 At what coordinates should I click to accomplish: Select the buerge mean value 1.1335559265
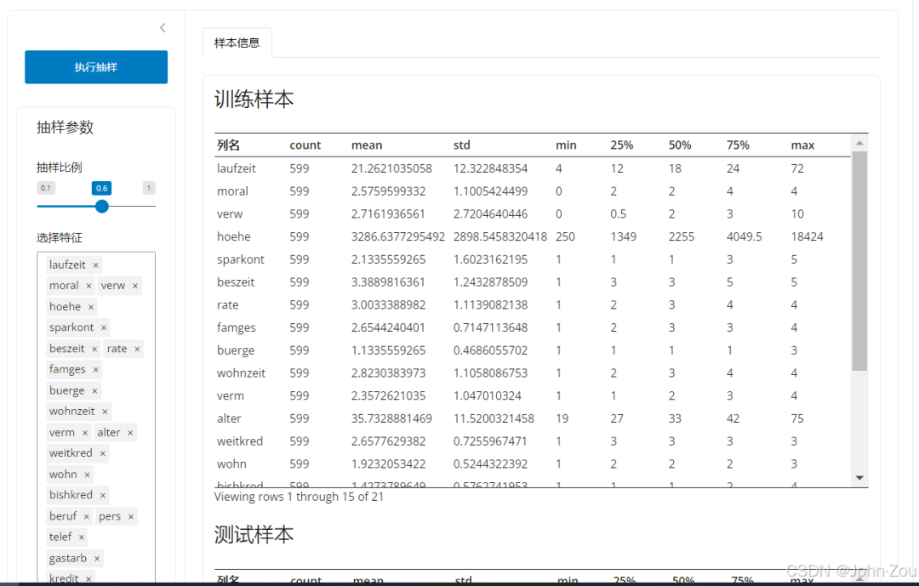click(x=389, y=350)
